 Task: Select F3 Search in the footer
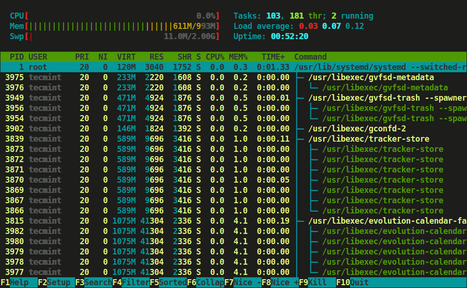pyautogui.click(x=93, y=282)
